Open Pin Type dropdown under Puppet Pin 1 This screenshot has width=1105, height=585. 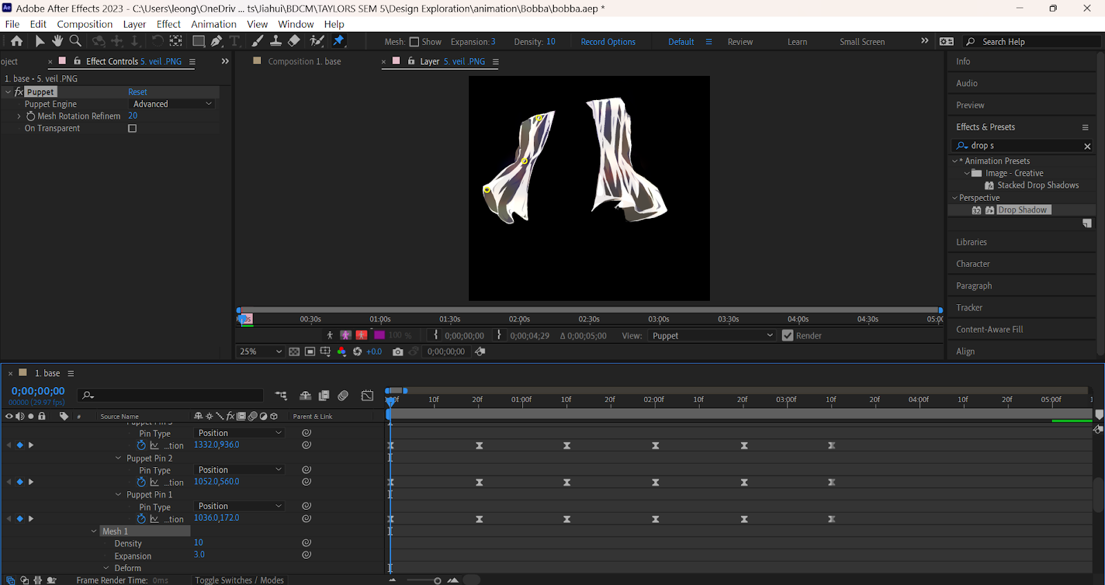239,506
